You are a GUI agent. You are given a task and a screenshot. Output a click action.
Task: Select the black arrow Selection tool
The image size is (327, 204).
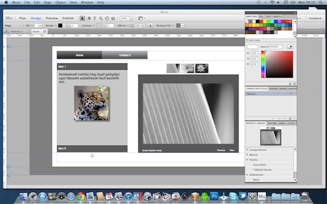coord(82,18)
